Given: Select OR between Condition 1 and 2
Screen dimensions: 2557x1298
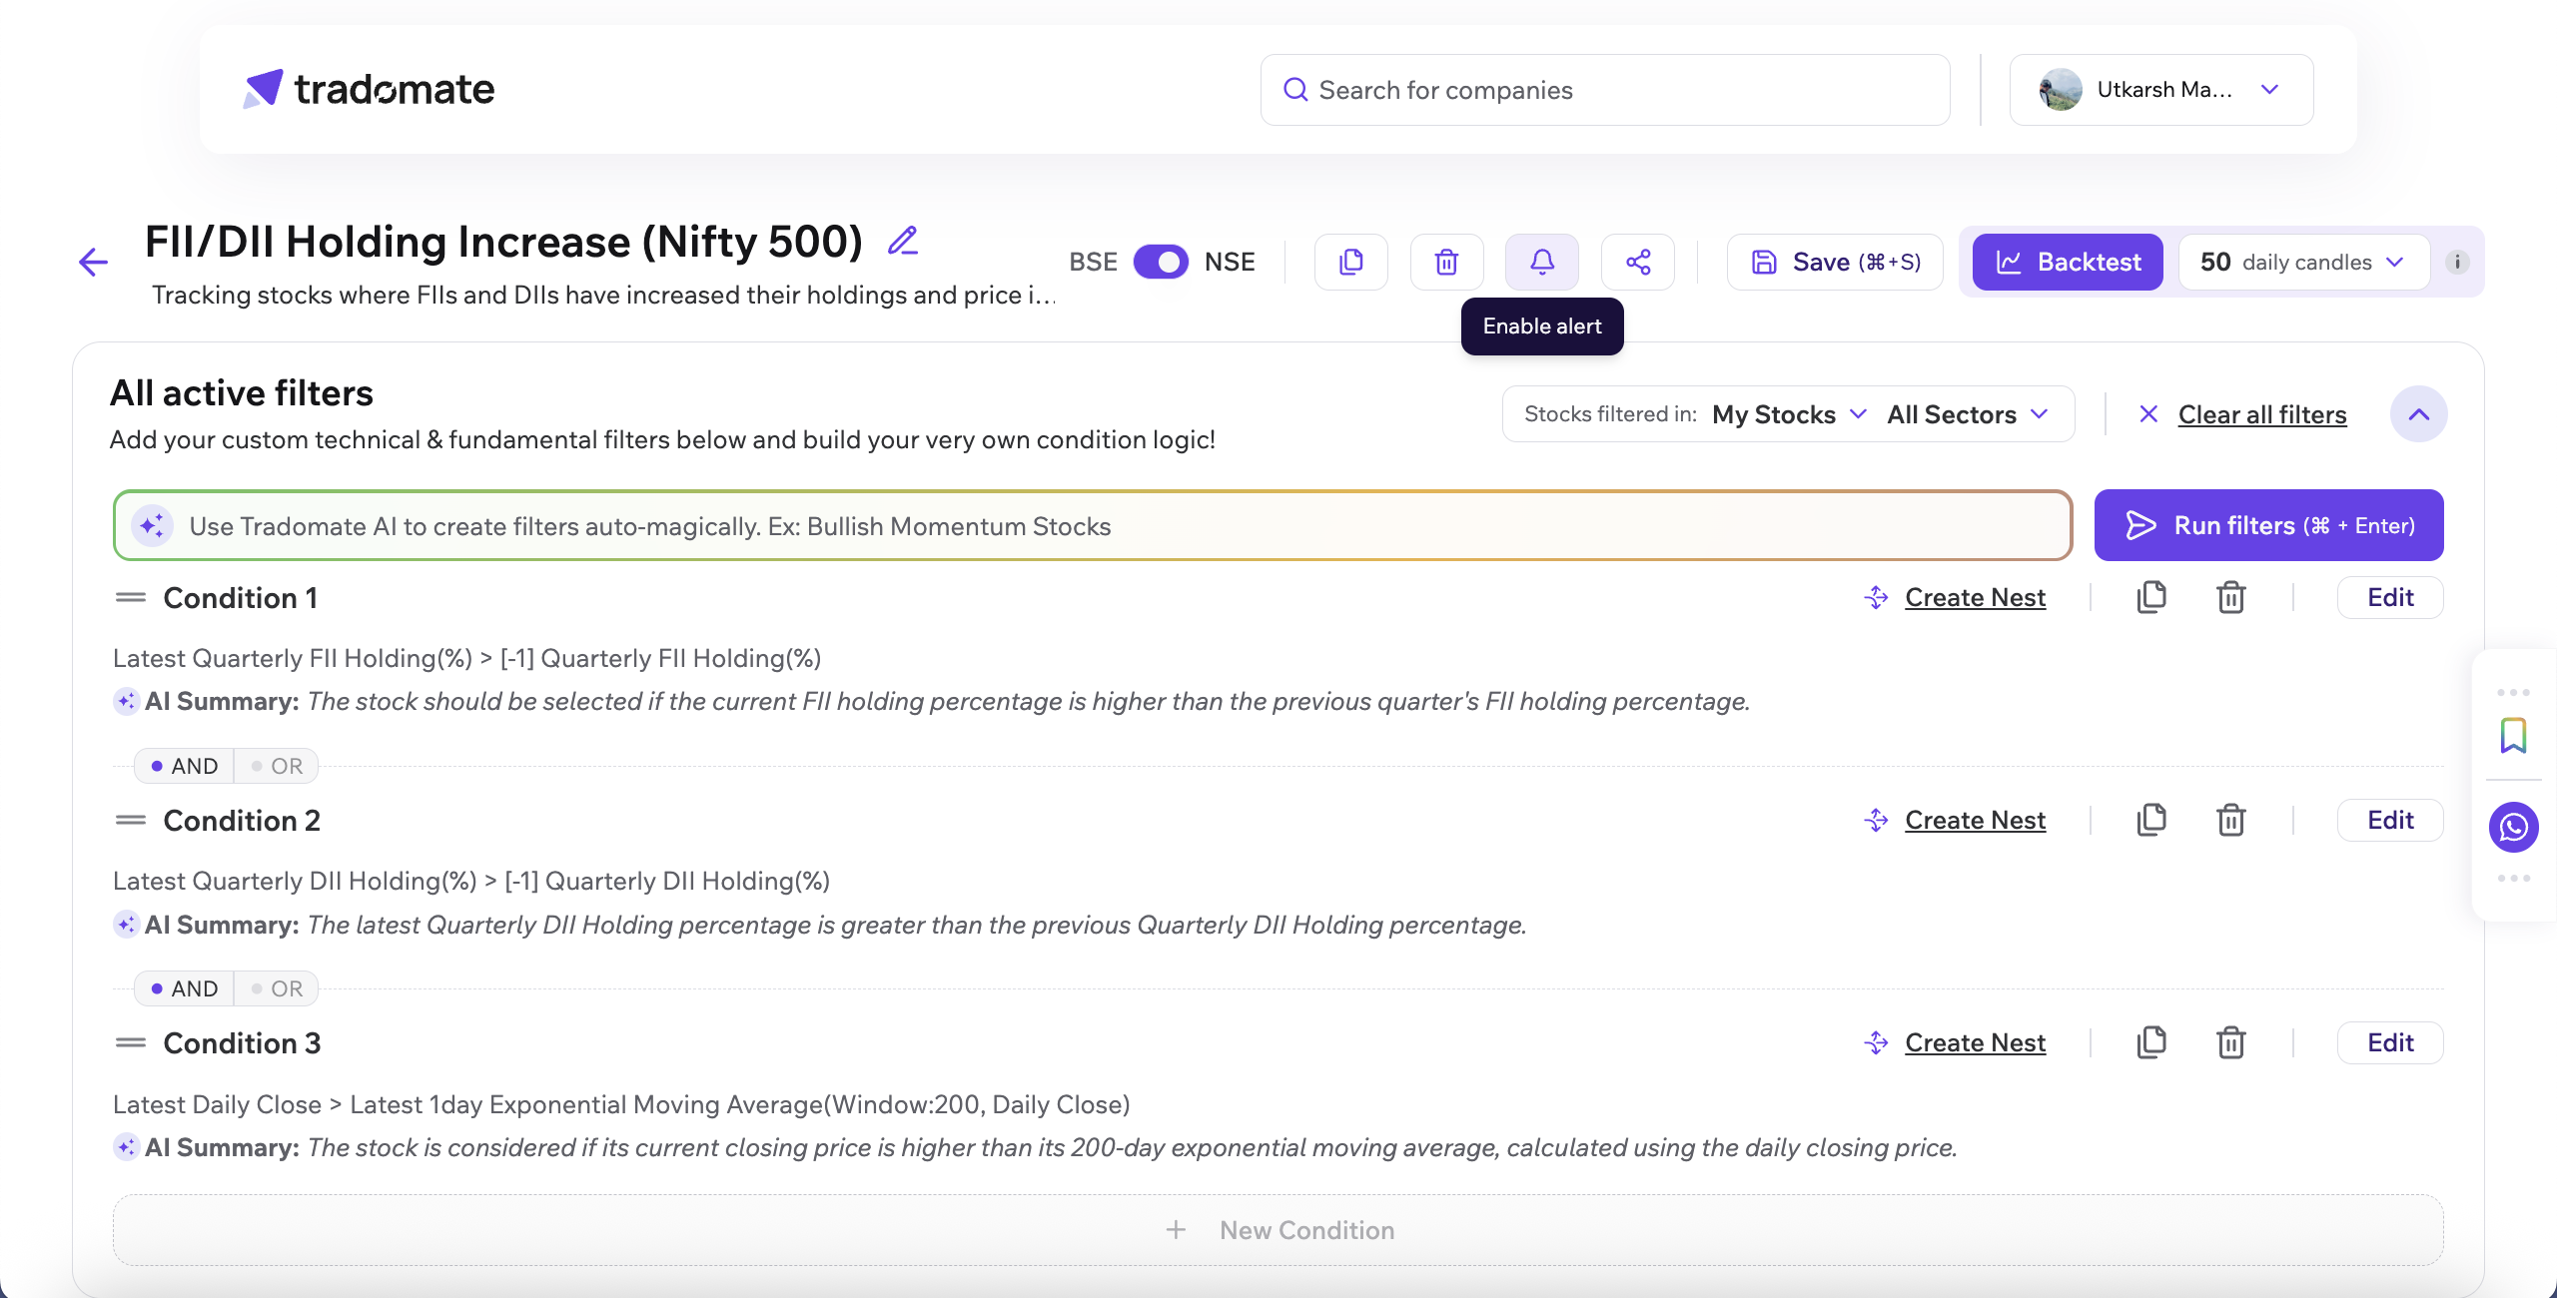Looking at the screenshot, I should pos(277,766).
